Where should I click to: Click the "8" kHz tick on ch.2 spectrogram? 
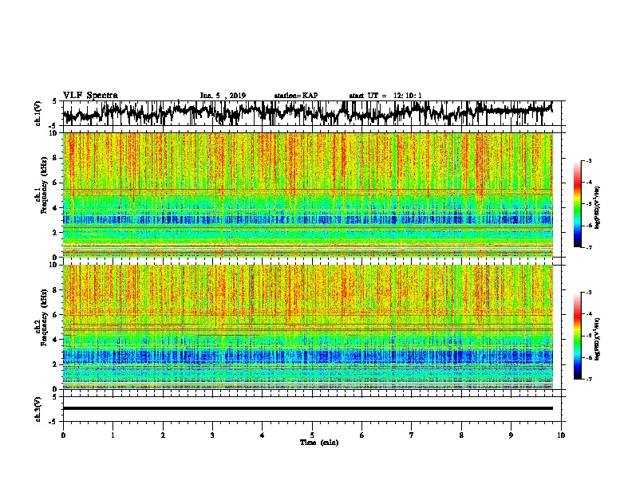coord(57,290)
